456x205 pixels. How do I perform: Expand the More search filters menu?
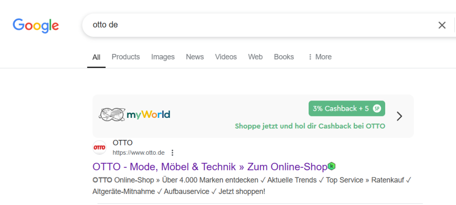(319, 57)
